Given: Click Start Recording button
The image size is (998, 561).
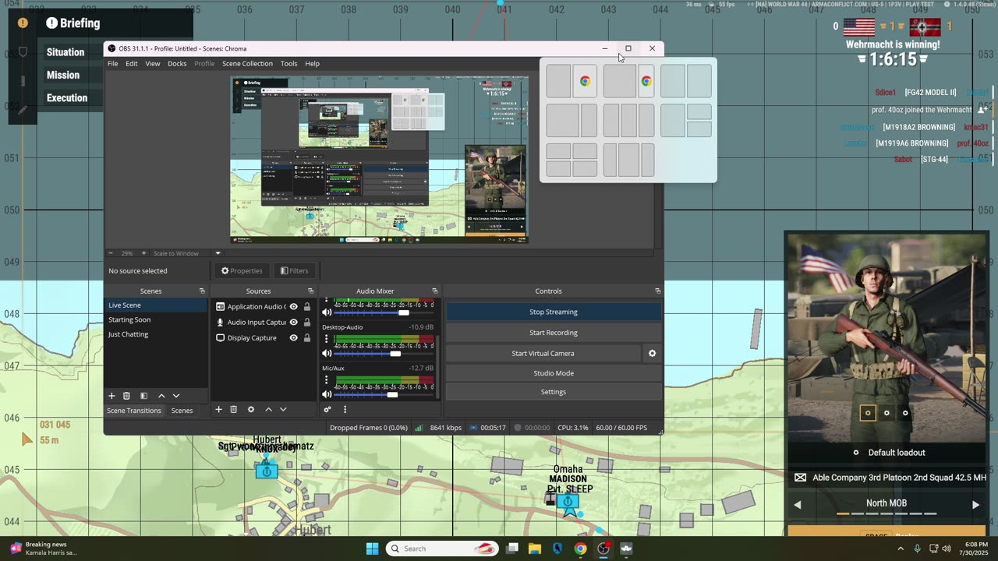Looking at the screenshot, I should click(554, 333).
